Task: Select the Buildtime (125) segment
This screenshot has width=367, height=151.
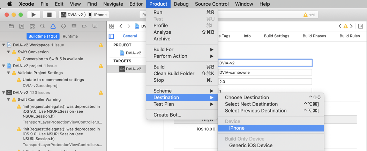Action: tap(43, 36)
